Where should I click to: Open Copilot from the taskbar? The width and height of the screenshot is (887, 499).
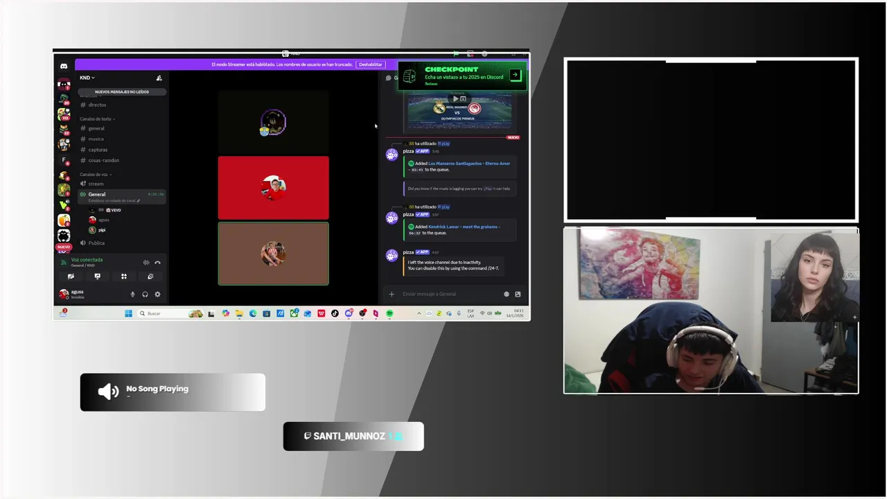pyautogui.click(x=226, y=313)
